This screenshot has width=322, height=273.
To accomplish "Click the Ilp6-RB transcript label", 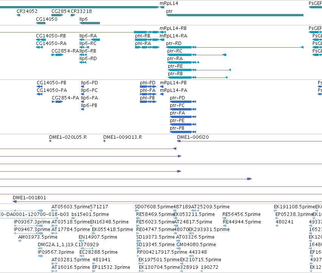I will (x=88, y=51).
